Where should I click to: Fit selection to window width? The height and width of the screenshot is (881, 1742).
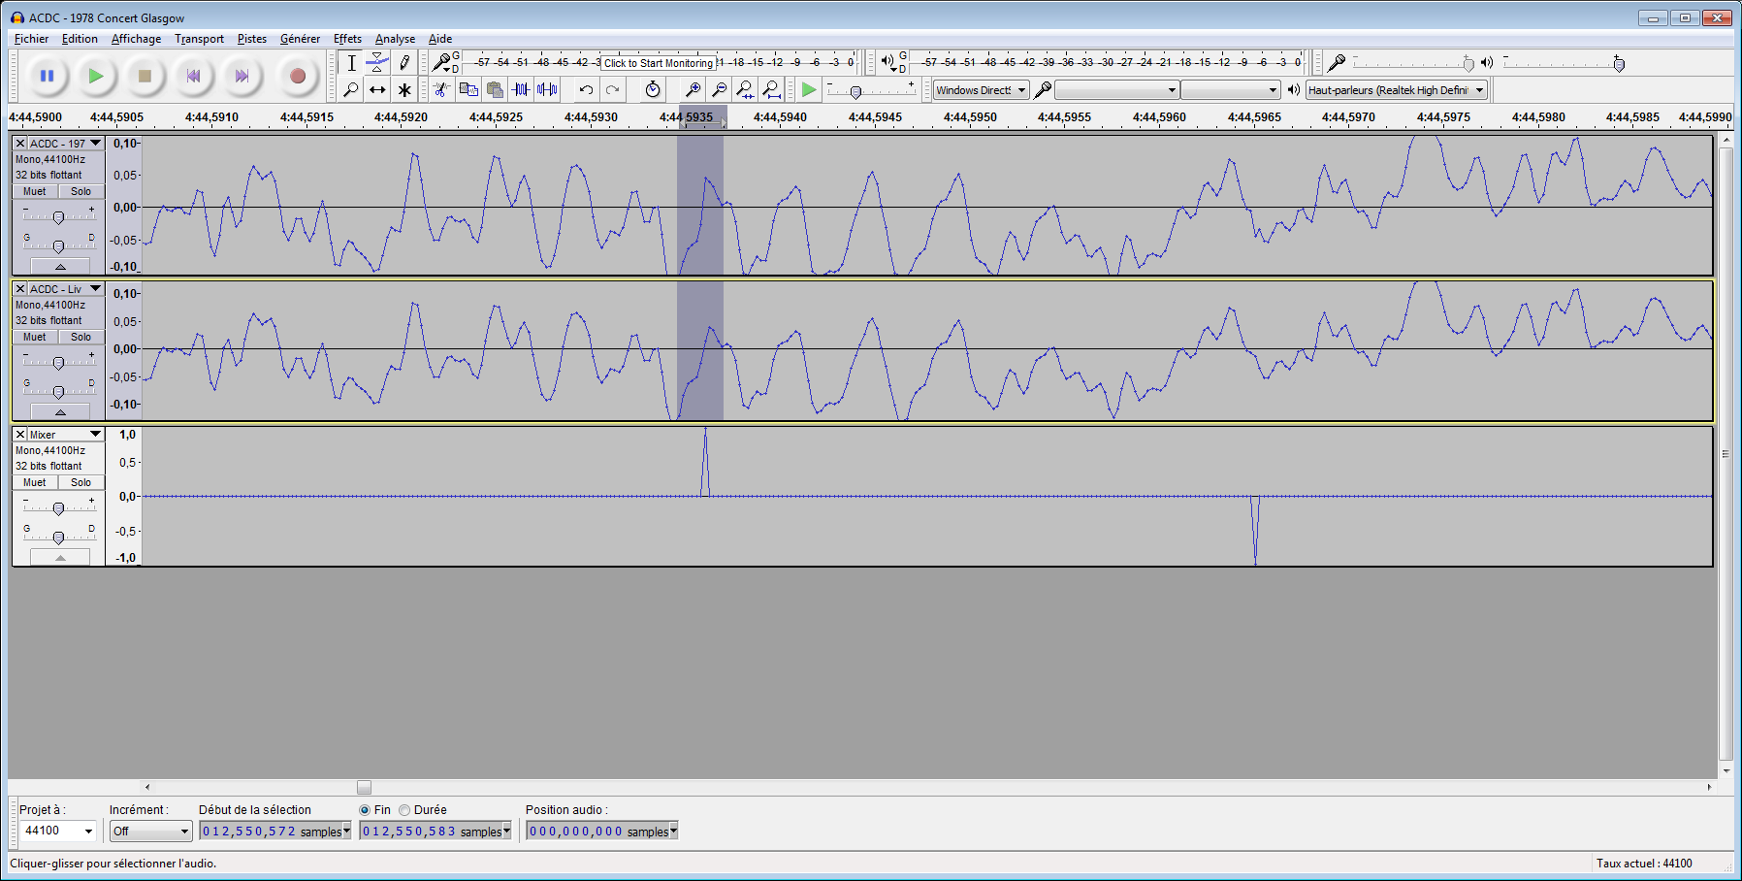[745, 89]
